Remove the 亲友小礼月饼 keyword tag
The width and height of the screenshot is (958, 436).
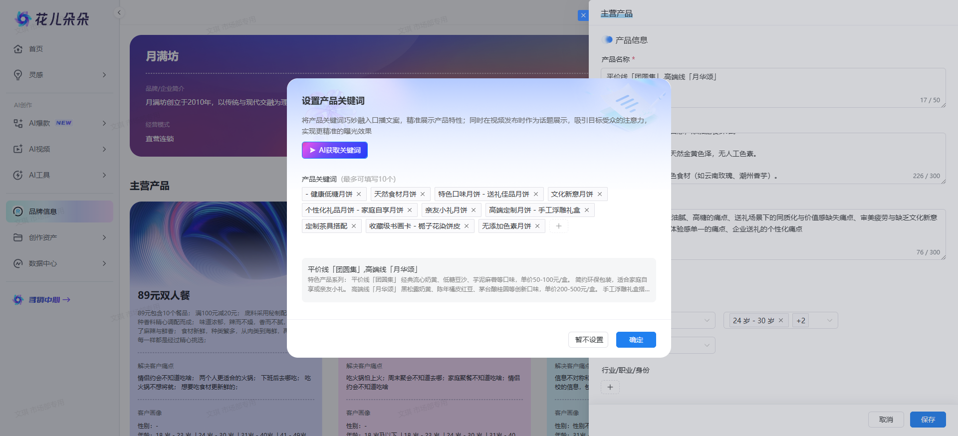click(474, 210)
